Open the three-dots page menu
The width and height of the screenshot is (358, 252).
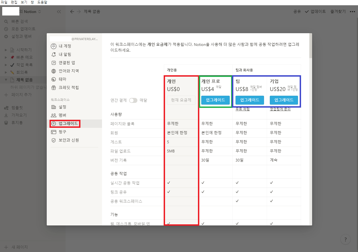point(352,12)
